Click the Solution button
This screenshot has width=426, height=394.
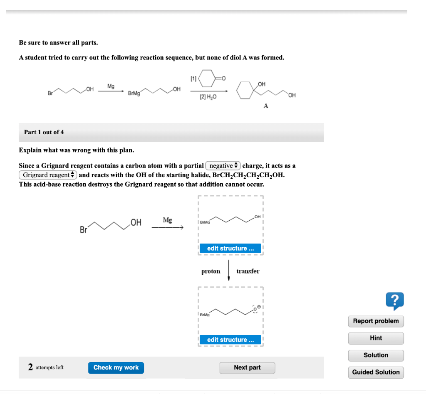[x=376, y=355]
